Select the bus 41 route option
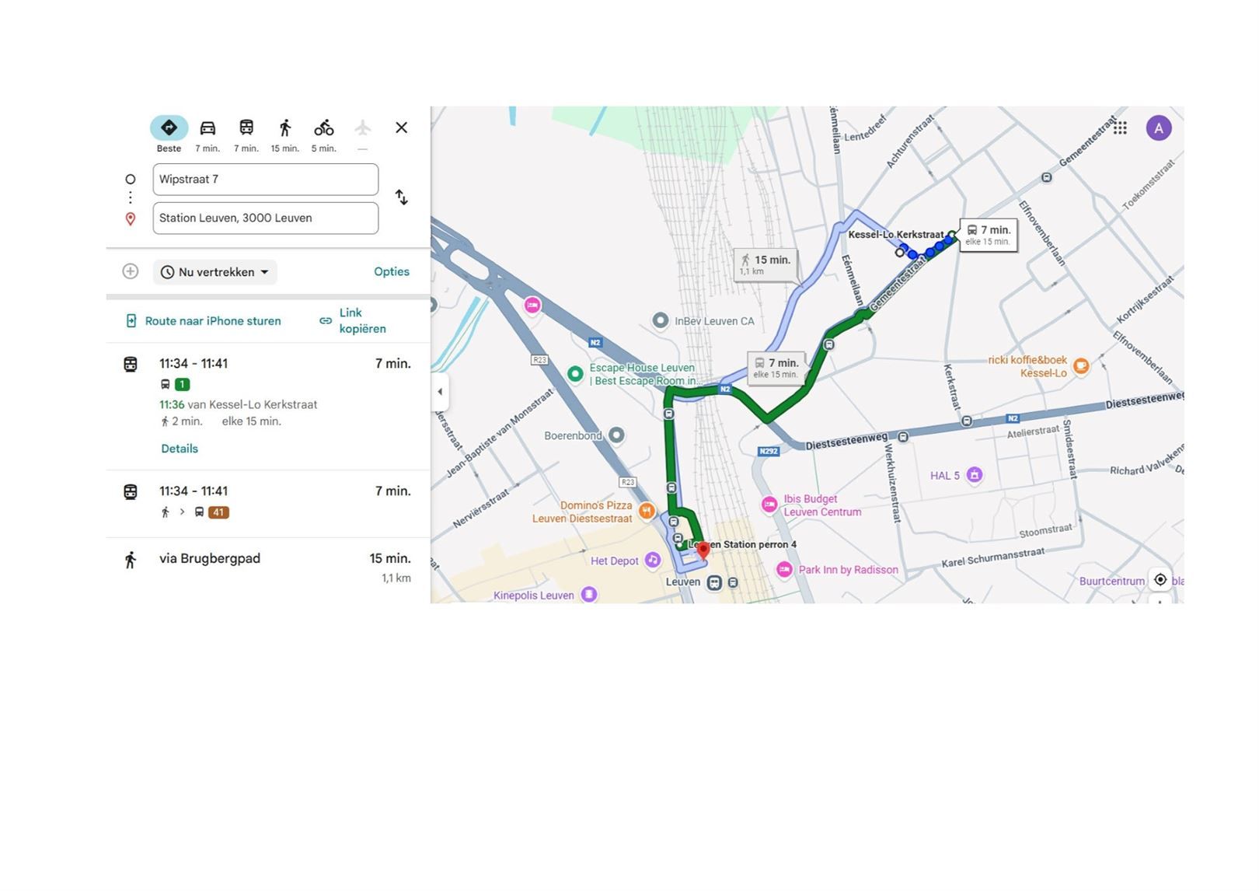 coord(267,501)
